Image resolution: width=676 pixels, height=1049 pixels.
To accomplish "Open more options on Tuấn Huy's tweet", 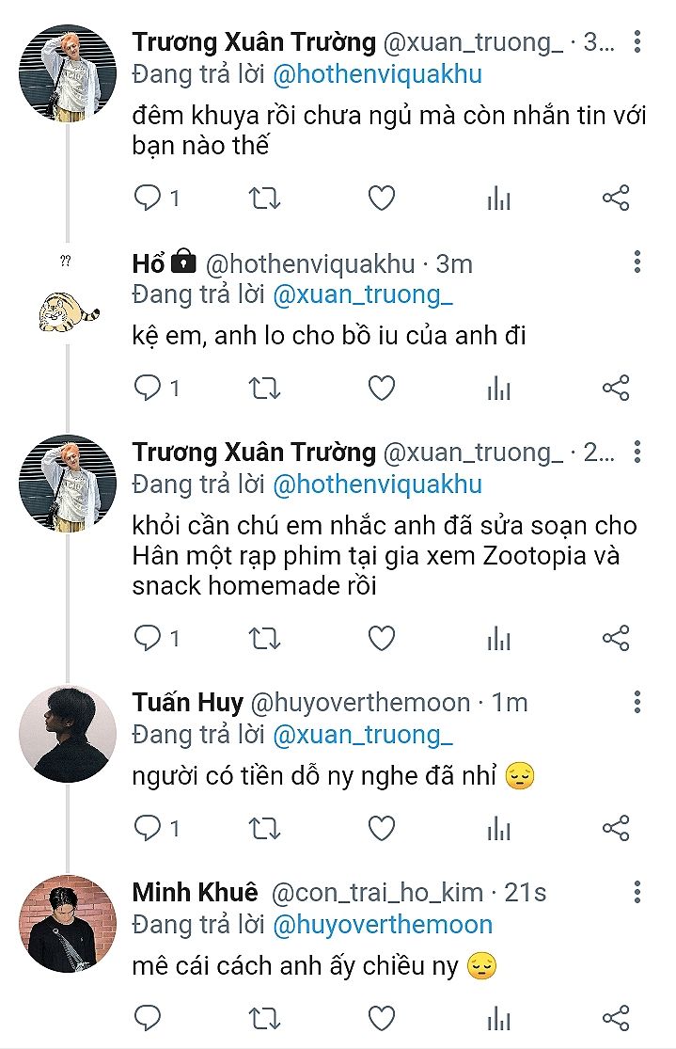I will pos(637,702).
